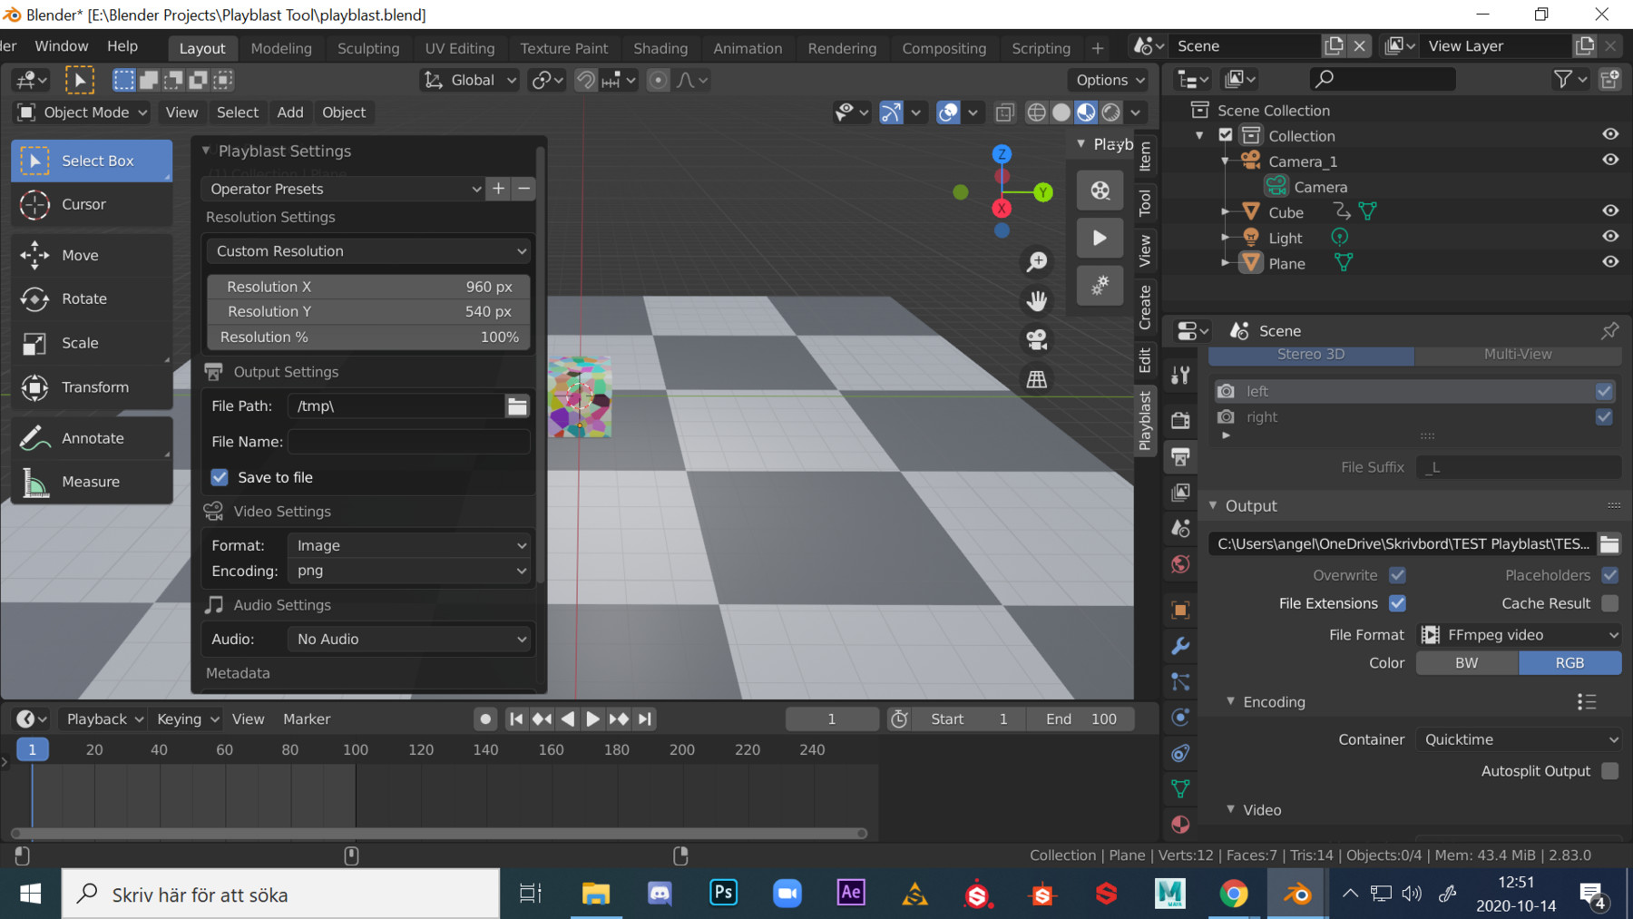The image size is (1633, 919).
Task: Open the Add menu in viewport header
Action: coord(290,112)
